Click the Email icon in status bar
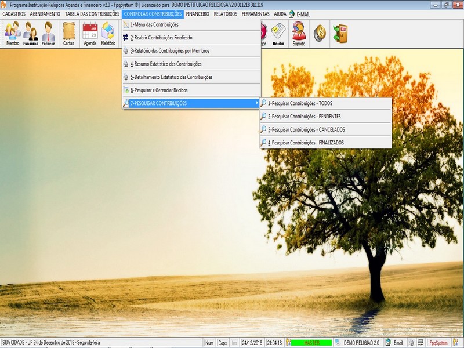 point(388,343)
